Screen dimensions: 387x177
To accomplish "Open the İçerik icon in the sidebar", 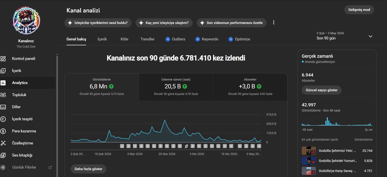I will pyautogui.click(x=3, y=71).
